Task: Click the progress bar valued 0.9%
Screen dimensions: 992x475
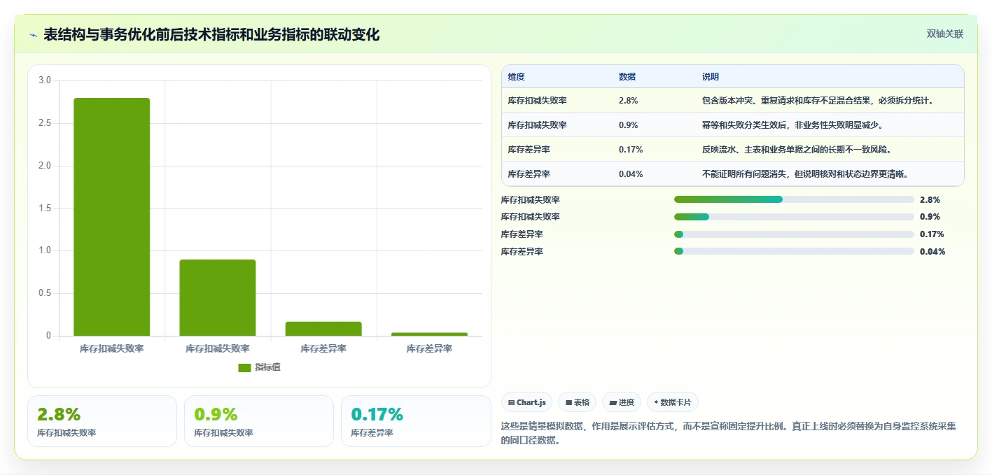Action: 794,217
